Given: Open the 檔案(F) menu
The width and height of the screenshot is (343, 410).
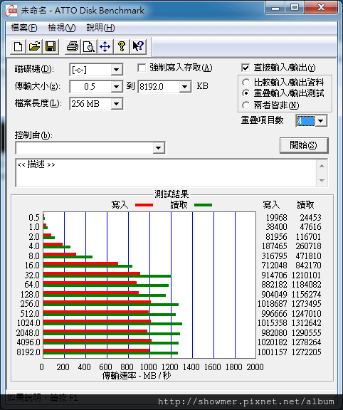Looking at the screenshot, I should point(24,28).
